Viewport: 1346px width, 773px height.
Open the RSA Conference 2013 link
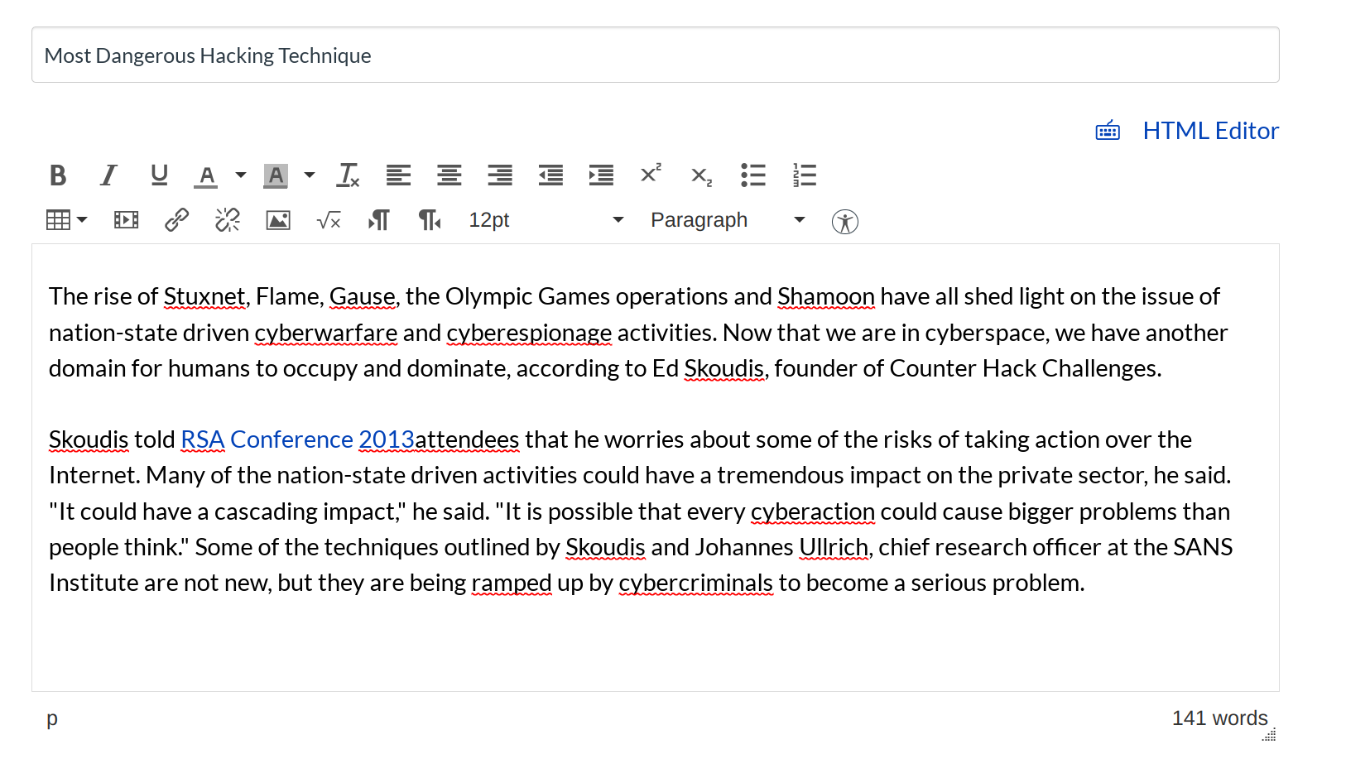[x=296, y=439]
